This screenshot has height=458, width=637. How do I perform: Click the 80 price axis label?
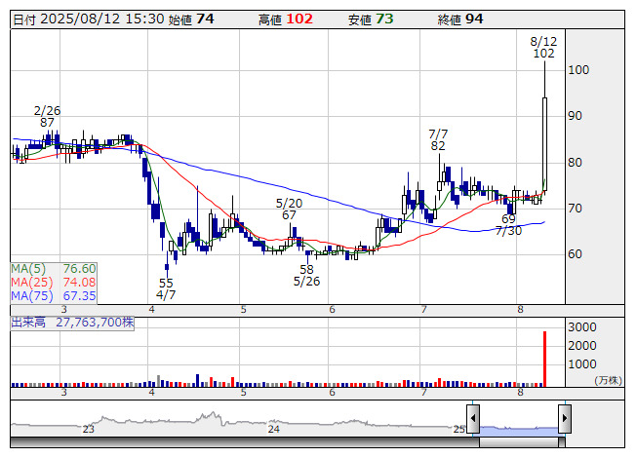coord(576,163)
